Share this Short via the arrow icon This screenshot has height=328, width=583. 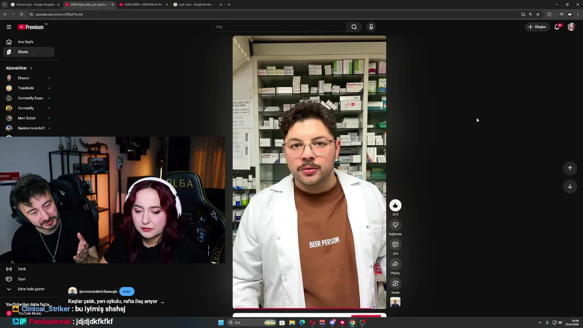[395, 264]
